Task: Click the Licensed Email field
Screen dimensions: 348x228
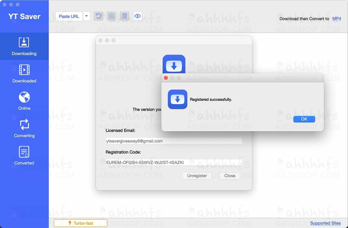Action: [x=174, y=141]
